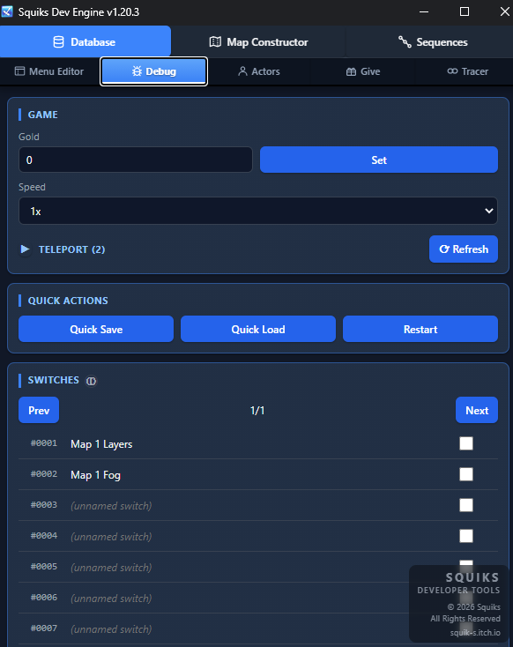Open the Actors sub-tab
513x647 pixels.
coord(259,71)
